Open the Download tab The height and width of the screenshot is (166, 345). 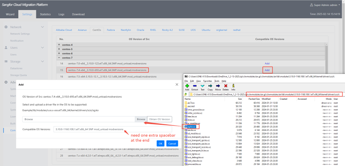78,14
